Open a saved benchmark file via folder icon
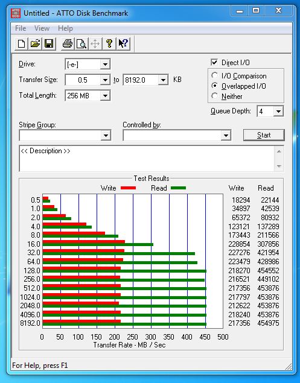The width and height of the screenshot is (300, 383). click(35, 44)
